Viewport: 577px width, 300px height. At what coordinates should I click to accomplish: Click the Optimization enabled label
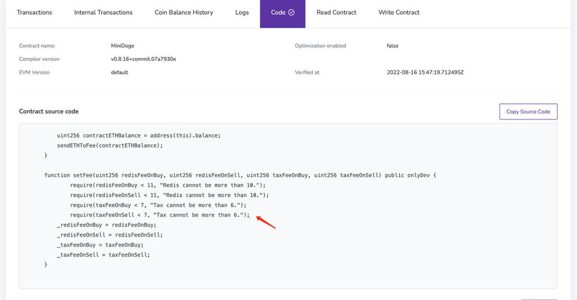[320, 46]
